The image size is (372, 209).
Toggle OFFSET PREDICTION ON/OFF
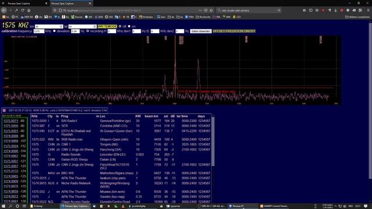pyautogui.click(x=234, y=31)
